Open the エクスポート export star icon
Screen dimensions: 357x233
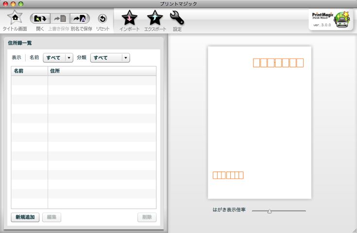pyautogui.click(x=155, y=18)
